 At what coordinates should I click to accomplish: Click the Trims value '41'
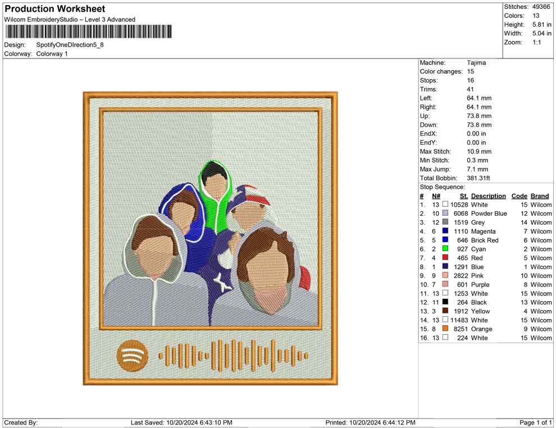coord(470,89)
